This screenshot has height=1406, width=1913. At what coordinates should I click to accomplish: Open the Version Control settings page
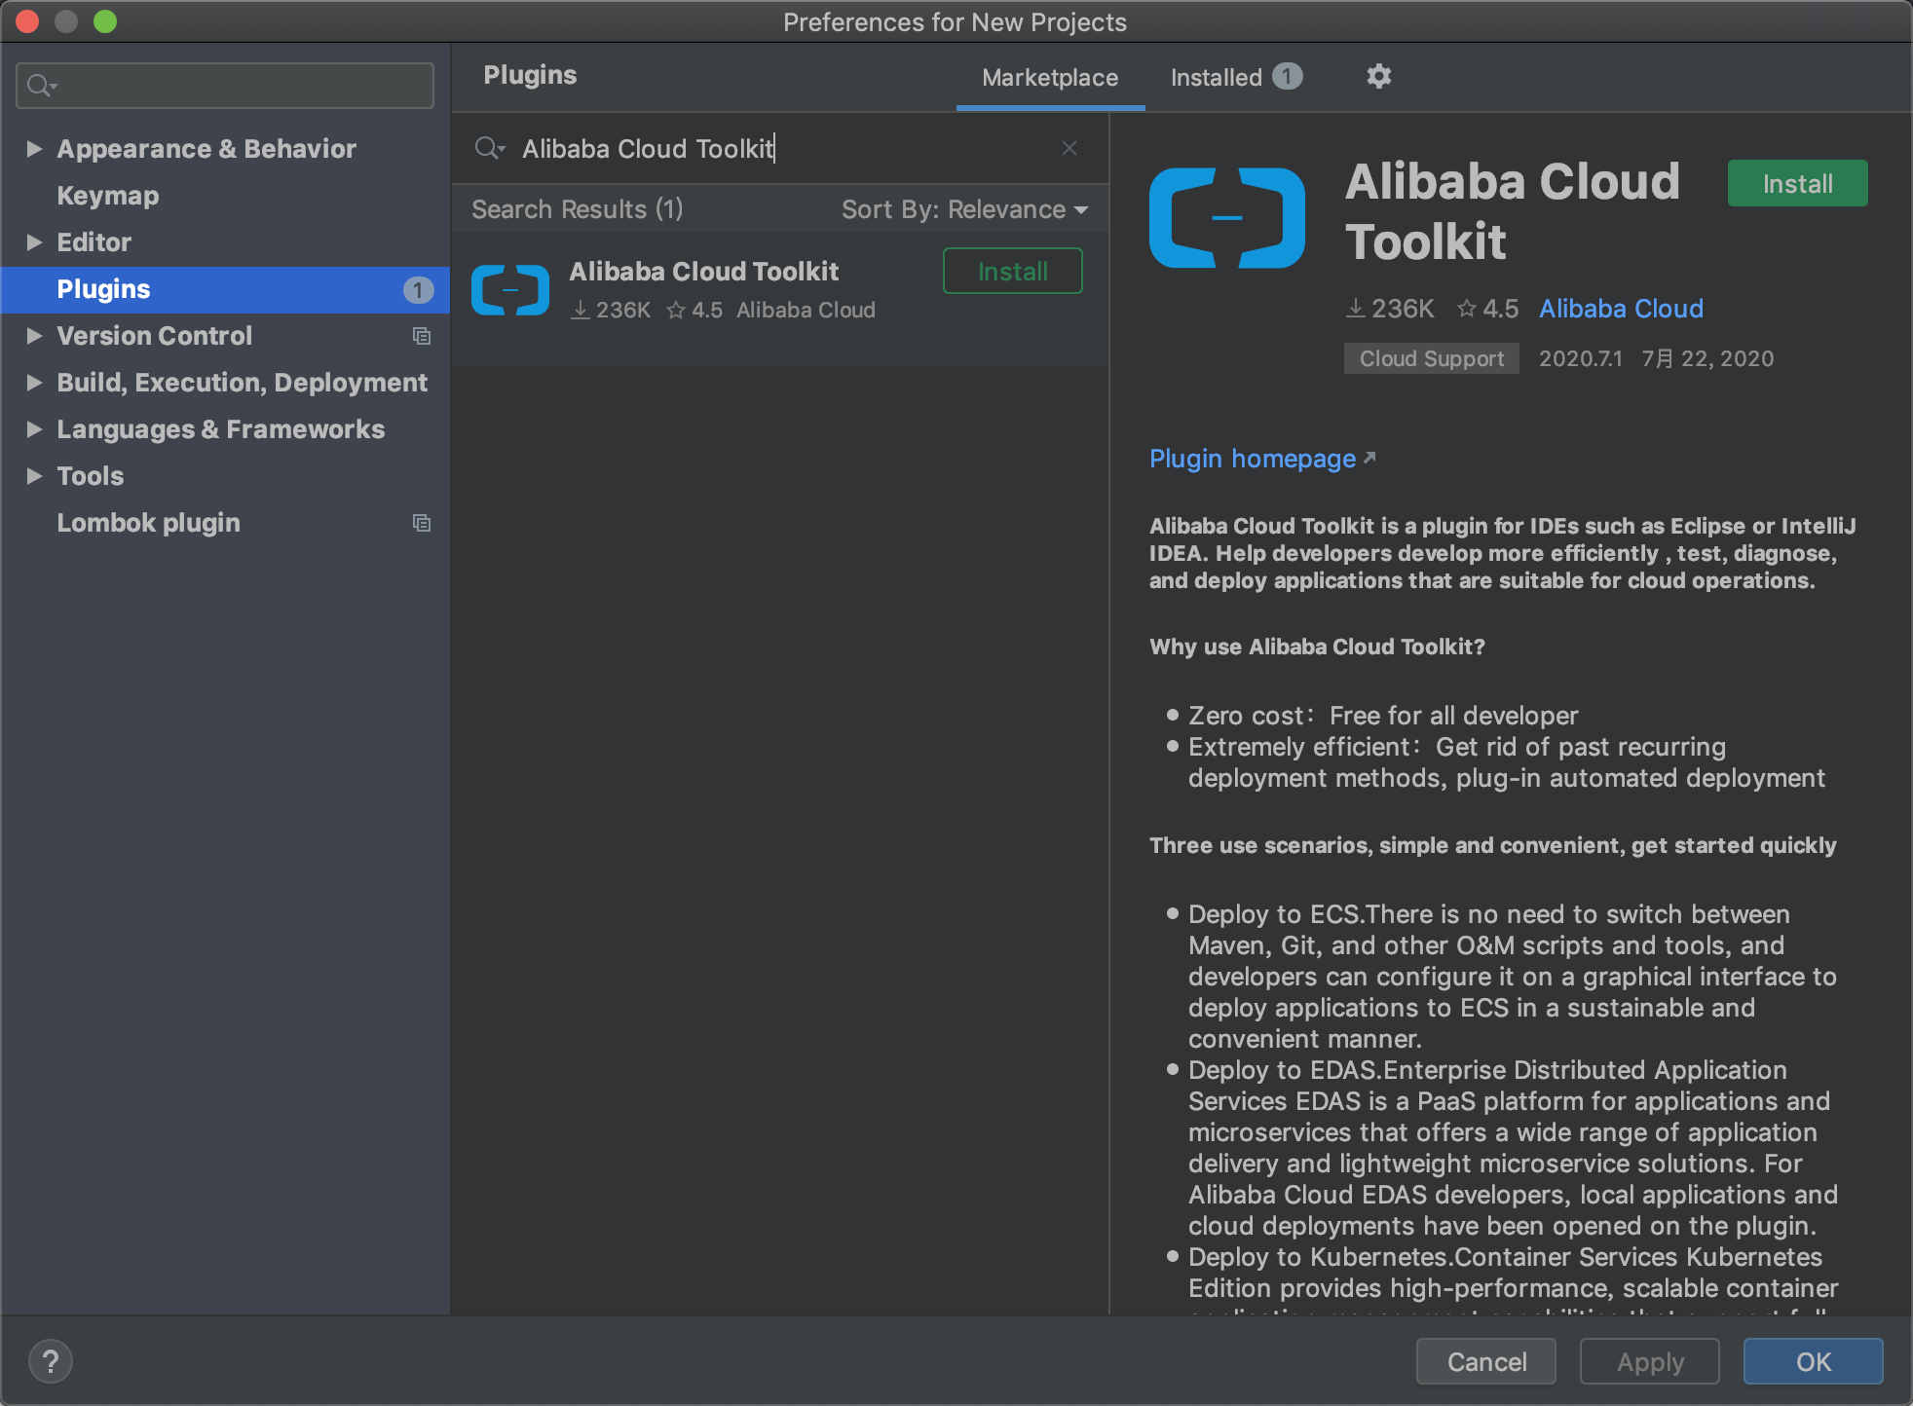(154, 336)
